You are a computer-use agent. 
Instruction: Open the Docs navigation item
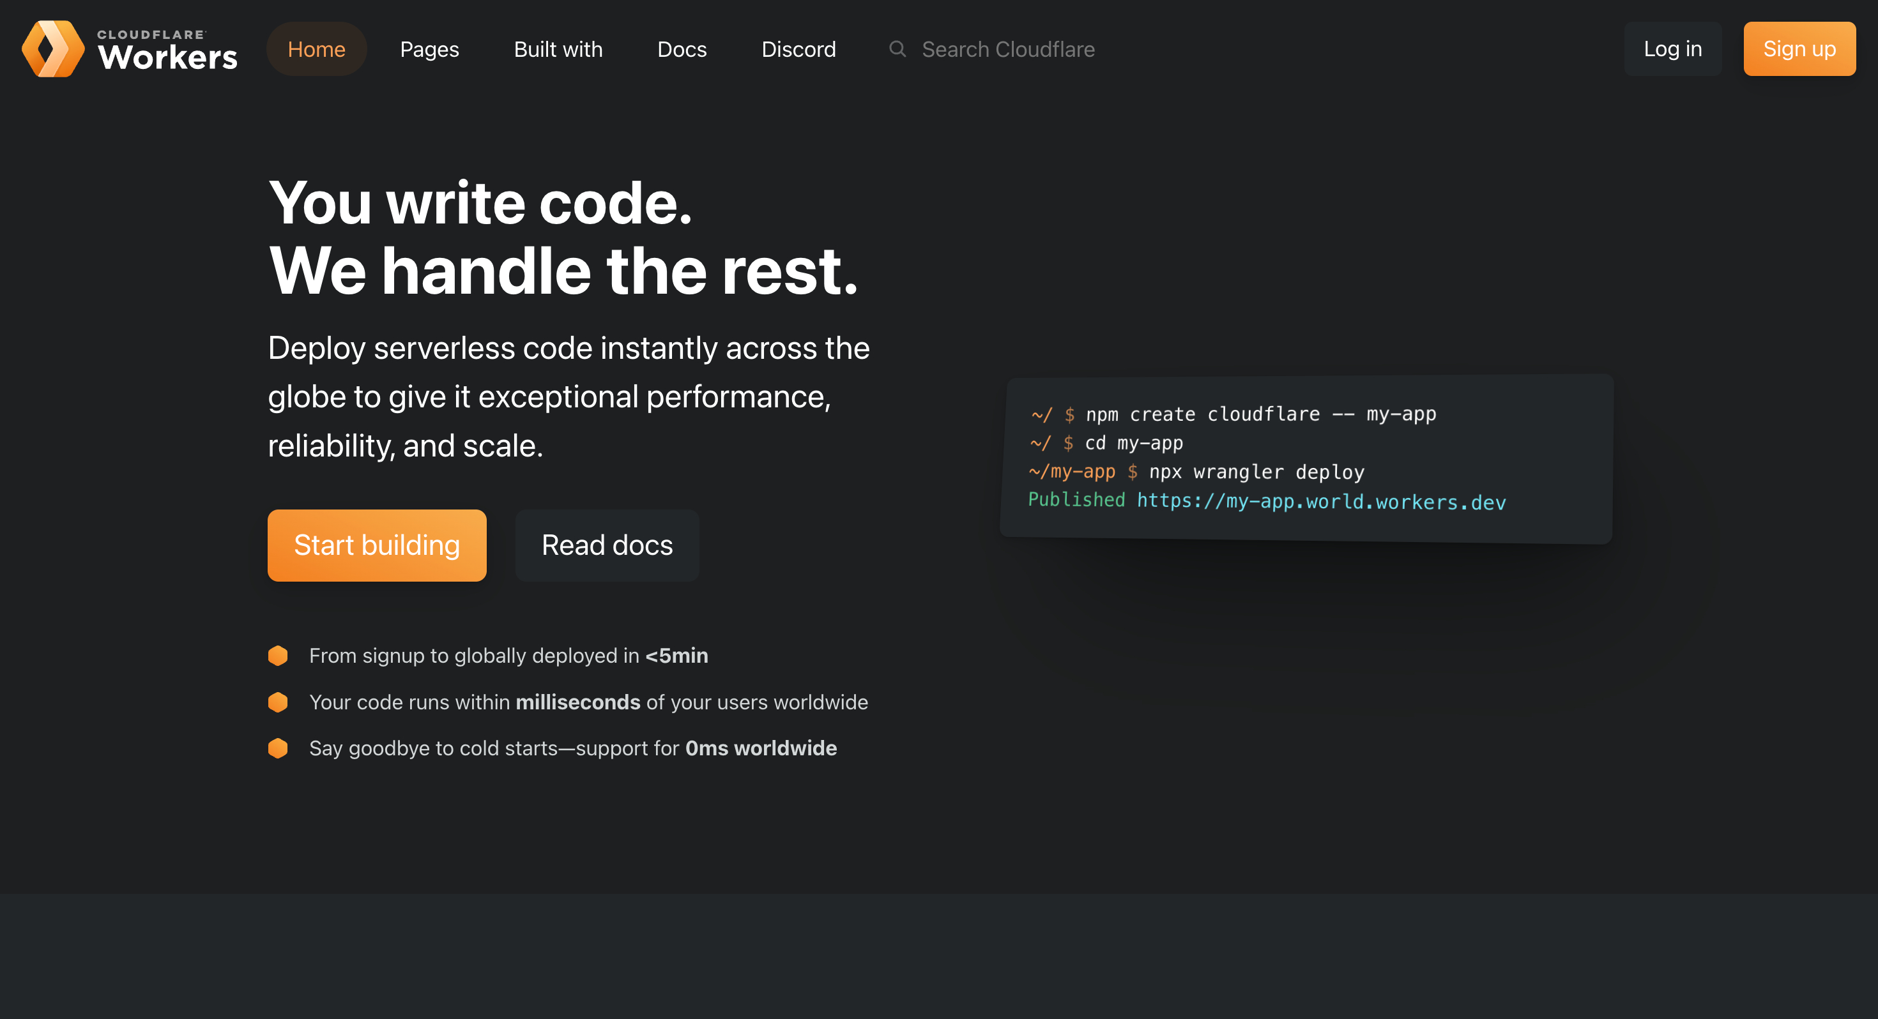coord(682,49)
